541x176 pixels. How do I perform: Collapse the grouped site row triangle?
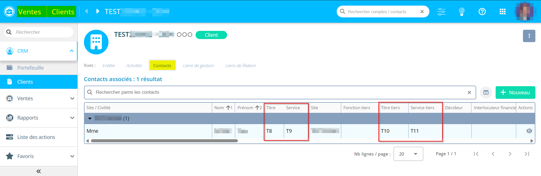coord(90,118)
